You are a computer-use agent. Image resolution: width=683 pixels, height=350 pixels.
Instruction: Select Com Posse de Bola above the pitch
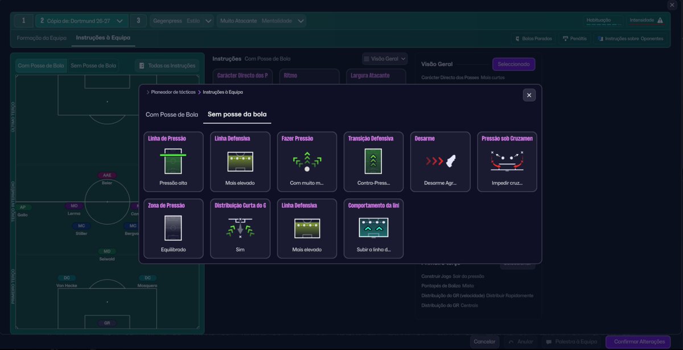click(x=41, y=65)
